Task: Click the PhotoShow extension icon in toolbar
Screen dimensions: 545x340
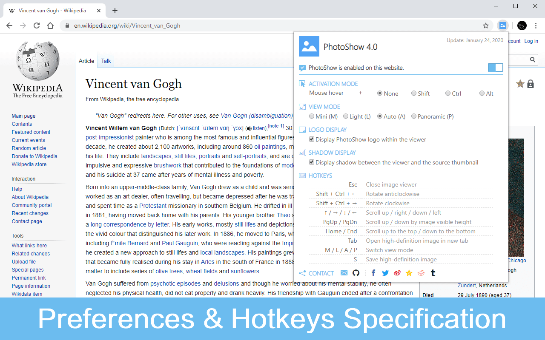Action: 503,25
